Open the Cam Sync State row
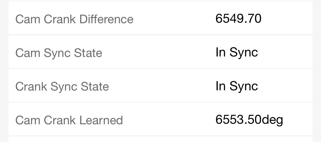Viewport: 321px width, 142px height. pyautogui.click(x=160, y=52)
